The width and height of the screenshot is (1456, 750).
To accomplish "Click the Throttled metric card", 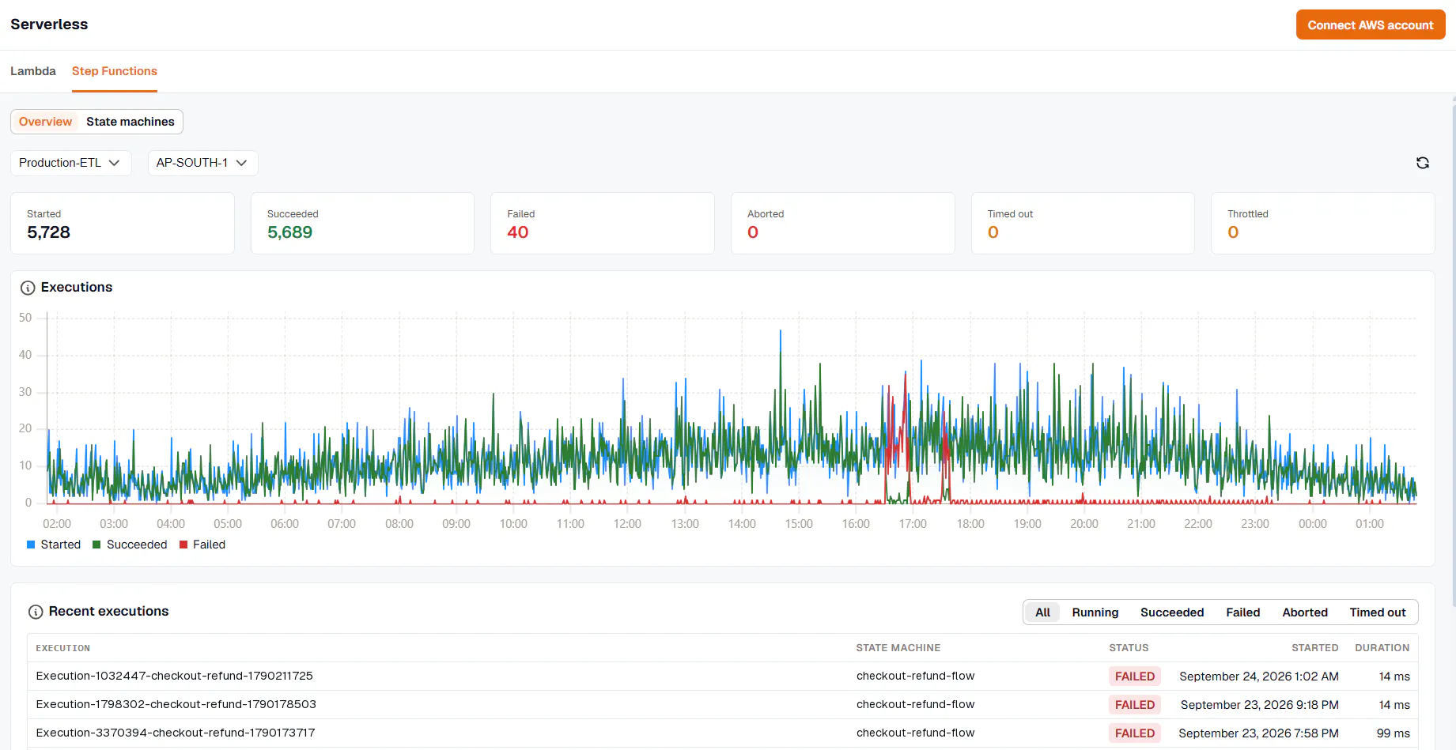I will (1323, 224).
